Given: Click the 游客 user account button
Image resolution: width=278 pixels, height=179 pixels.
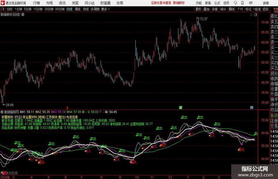Looking at the screenshot, I should 266,3.
